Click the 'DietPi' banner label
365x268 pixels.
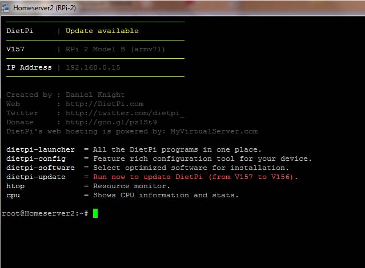tap(20, 31)
